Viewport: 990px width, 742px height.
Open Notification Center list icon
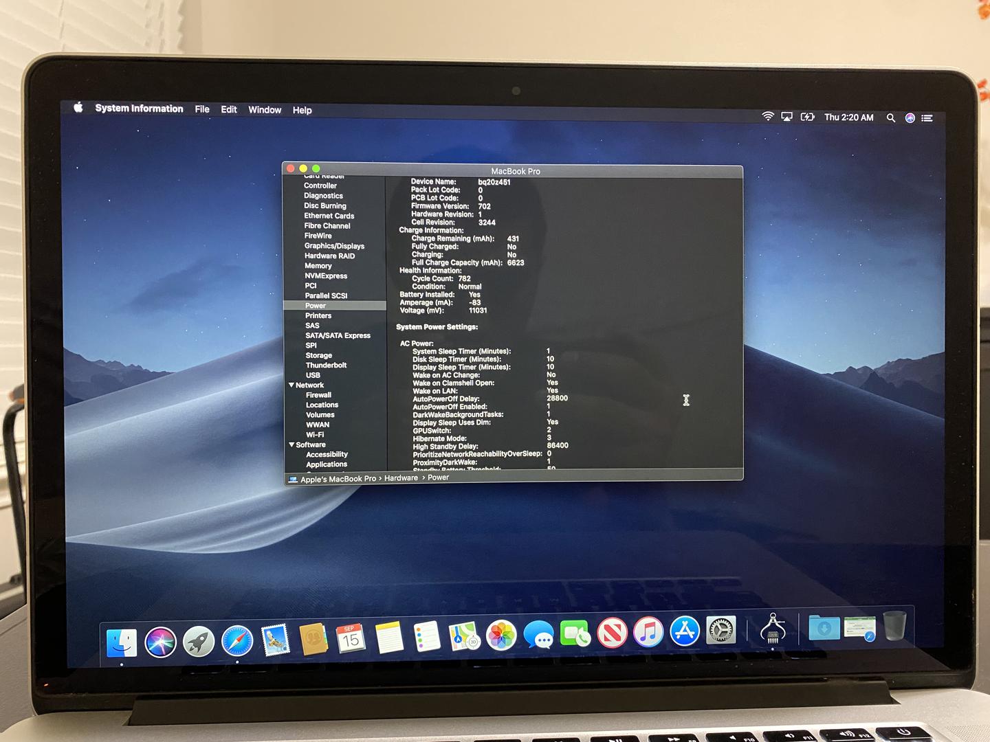coord(927,118)
